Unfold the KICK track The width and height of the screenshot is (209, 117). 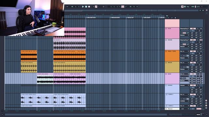pos(166,29)
